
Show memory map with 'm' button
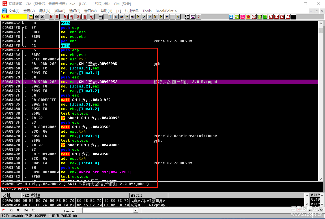click(x=121, y=17)
